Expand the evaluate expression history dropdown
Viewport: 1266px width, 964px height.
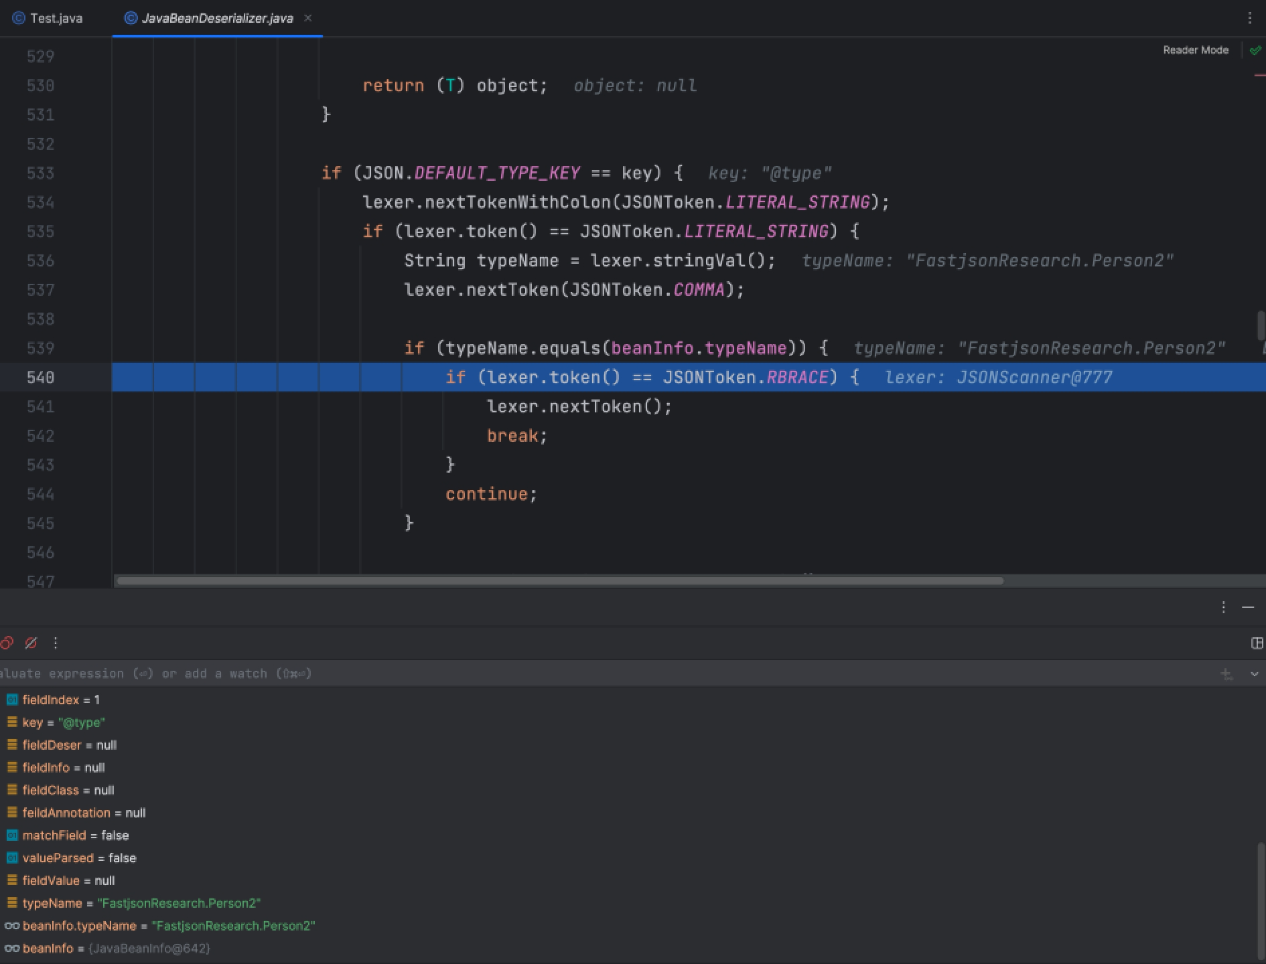(x=1255, y=674)
